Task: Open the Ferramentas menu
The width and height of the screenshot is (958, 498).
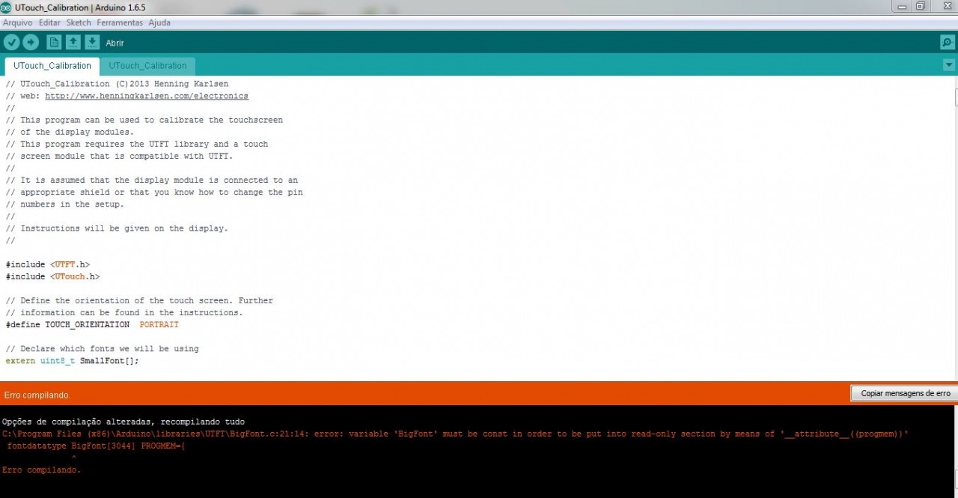Action: [120, 22]
